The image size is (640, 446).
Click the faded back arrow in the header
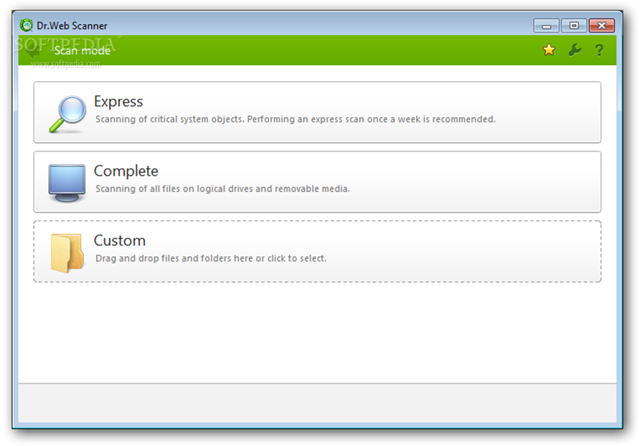coord(33,50)
